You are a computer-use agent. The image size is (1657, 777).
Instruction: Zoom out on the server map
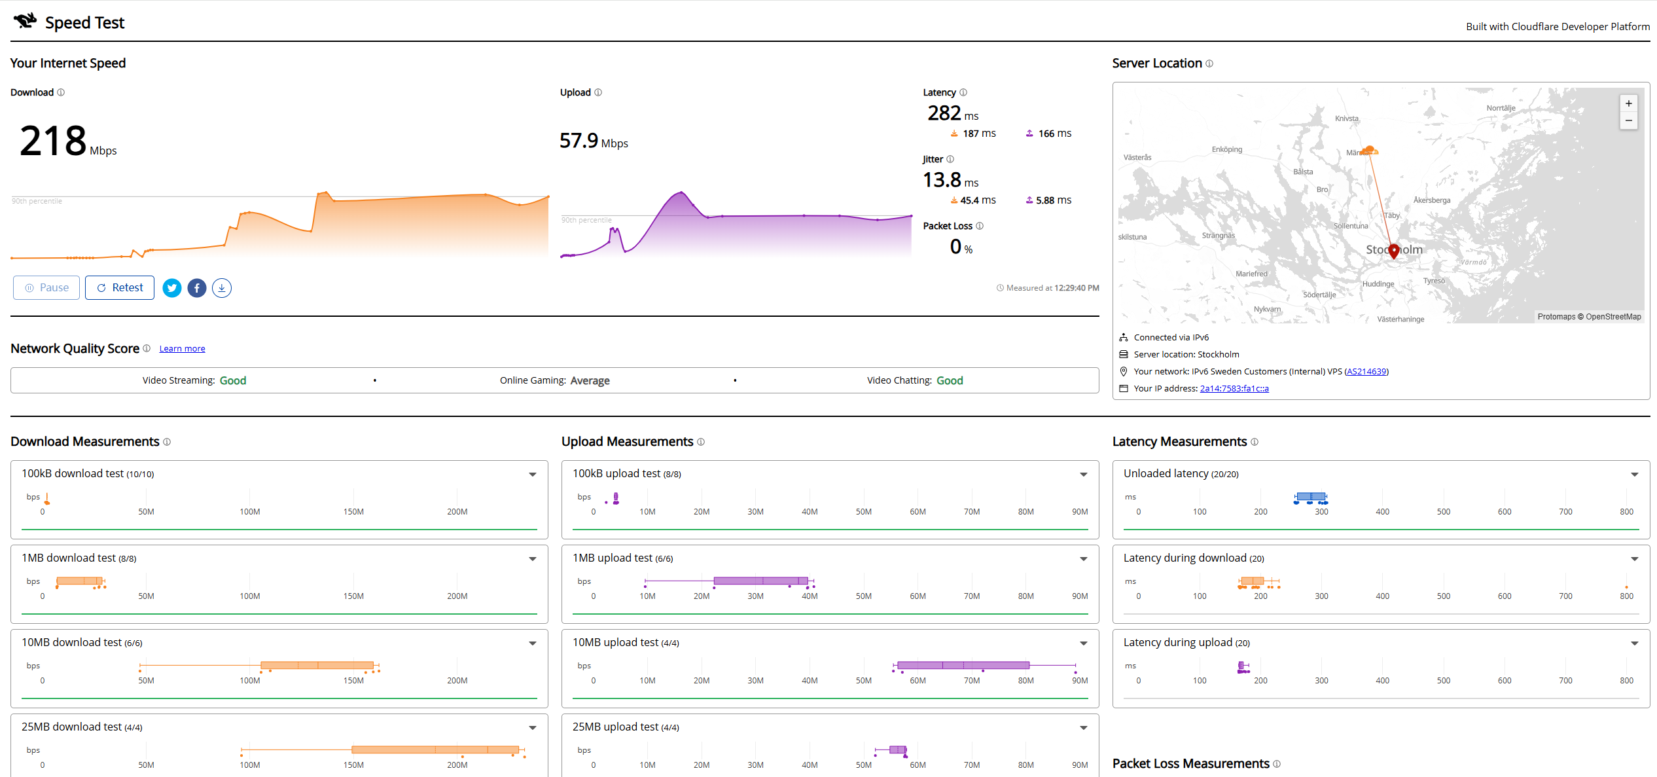tap(1629, 120)
